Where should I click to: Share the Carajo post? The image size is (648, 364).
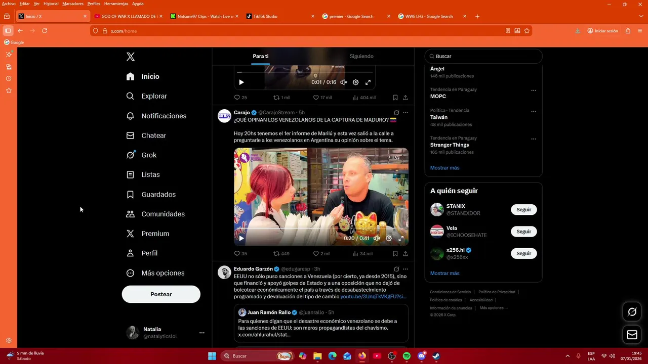tap(405, 254)
